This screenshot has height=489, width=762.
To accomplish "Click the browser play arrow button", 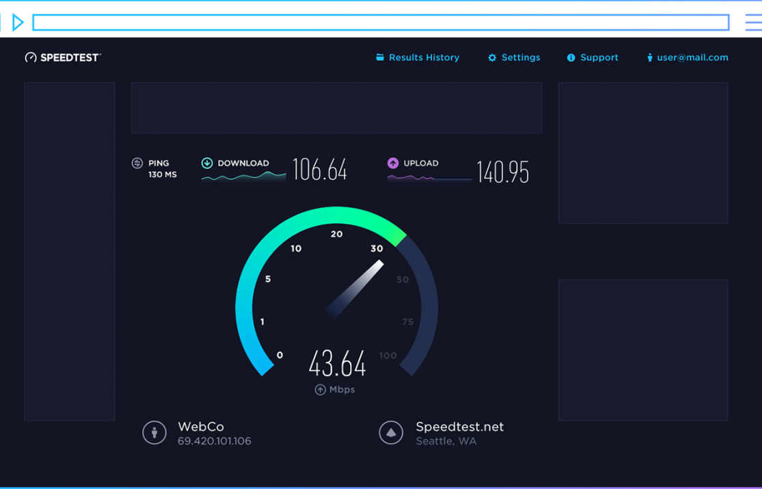I will pyautogui.click(x=18, y=23).
